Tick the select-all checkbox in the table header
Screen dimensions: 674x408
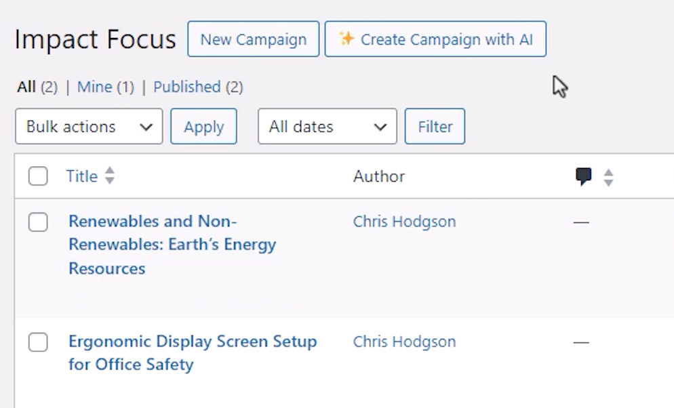38,177
